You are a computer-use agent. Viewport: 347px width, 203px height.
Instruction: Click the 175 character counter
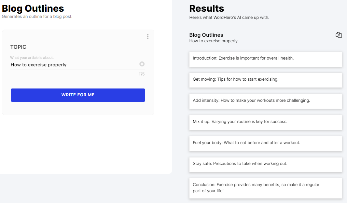point(142,74)
